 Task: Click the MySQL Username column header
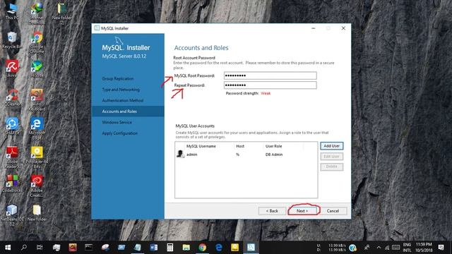tap(201, 146)
